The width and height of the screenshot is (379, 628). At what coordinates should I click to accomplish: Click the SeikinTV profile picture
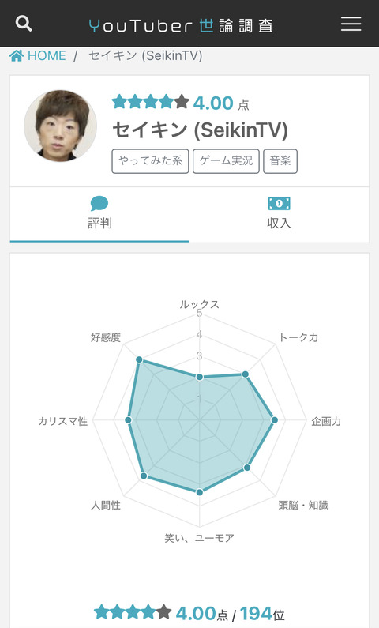(61, 126)
